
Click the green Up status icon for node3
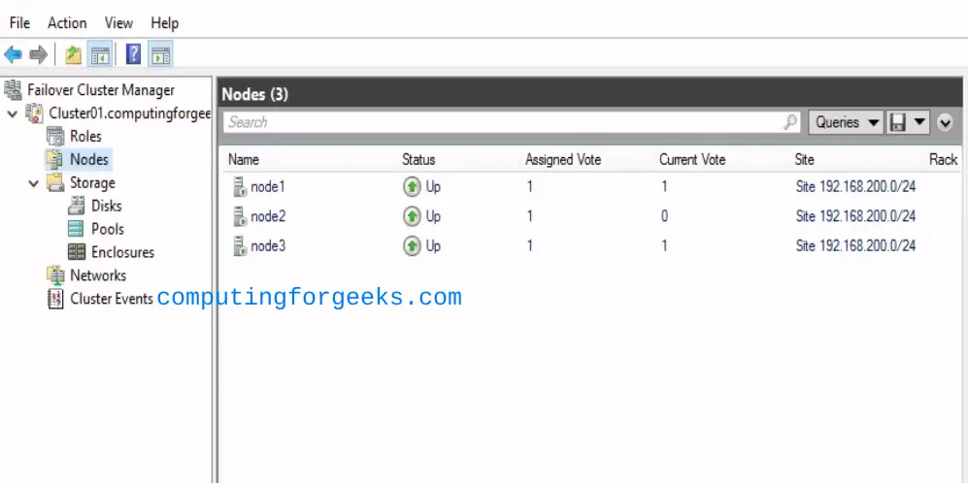412,246
